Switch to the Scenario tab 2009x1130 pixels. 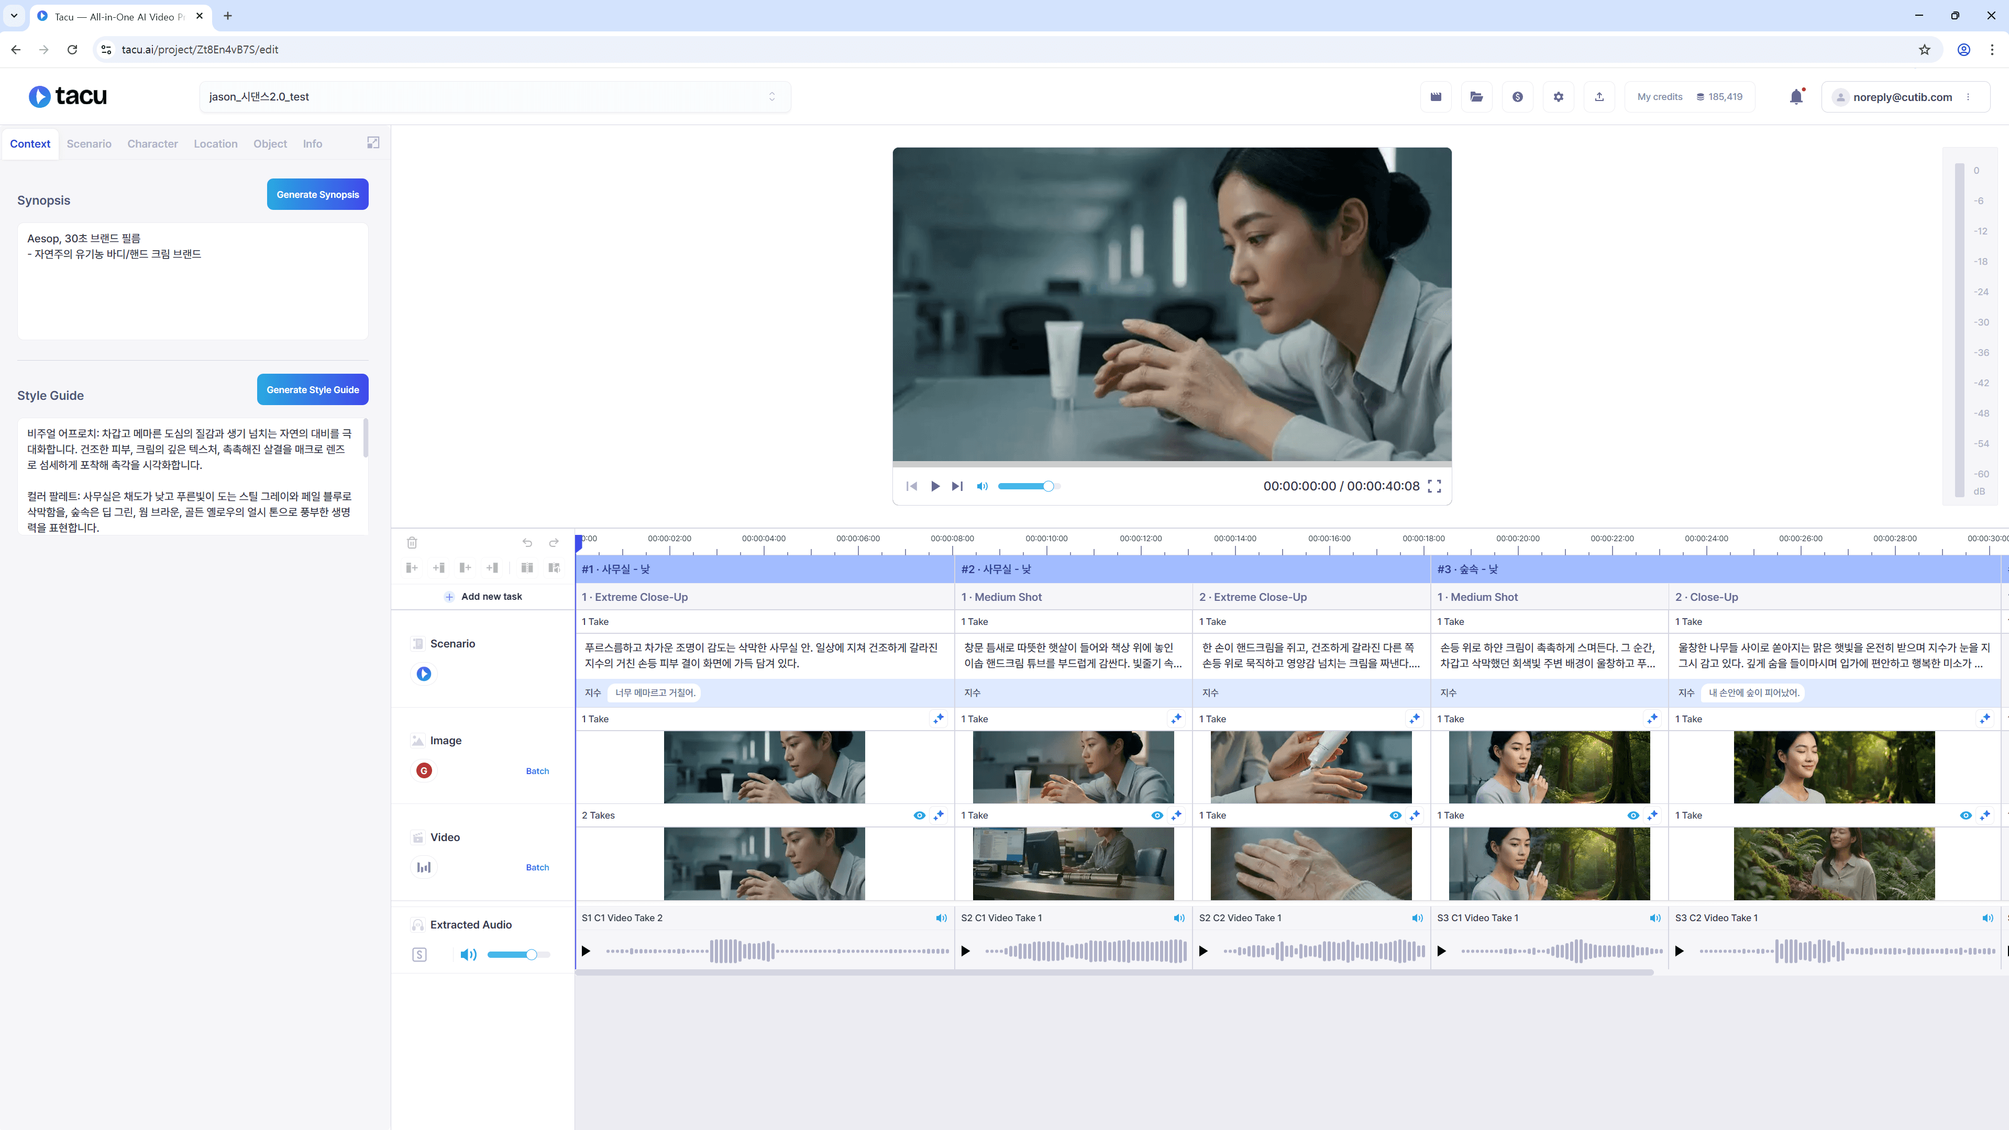tap(89, 143)
